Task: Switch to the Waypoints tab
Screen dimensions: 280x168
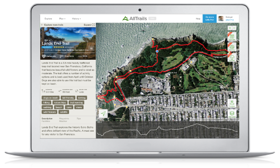Action: 64,119
